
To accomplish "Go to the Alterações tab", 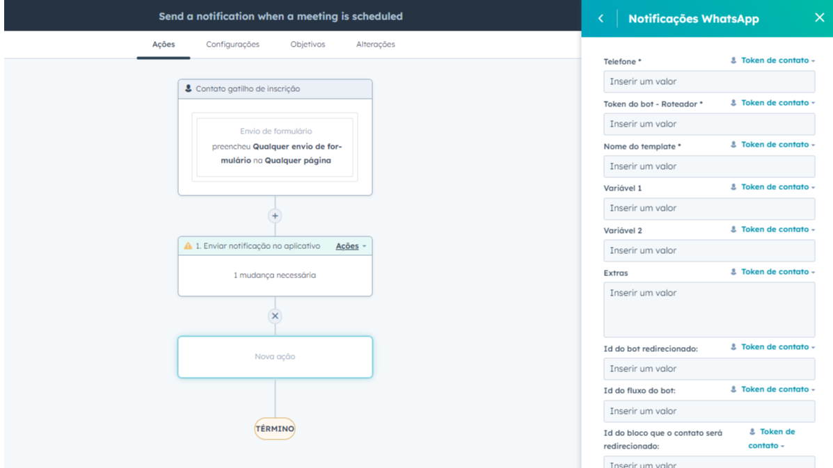I will pos(375,45).
